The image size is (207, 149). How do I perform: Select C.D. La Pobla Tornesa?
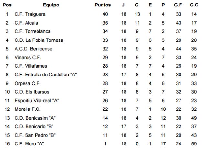pyautogui.click(x=39, y=40)
